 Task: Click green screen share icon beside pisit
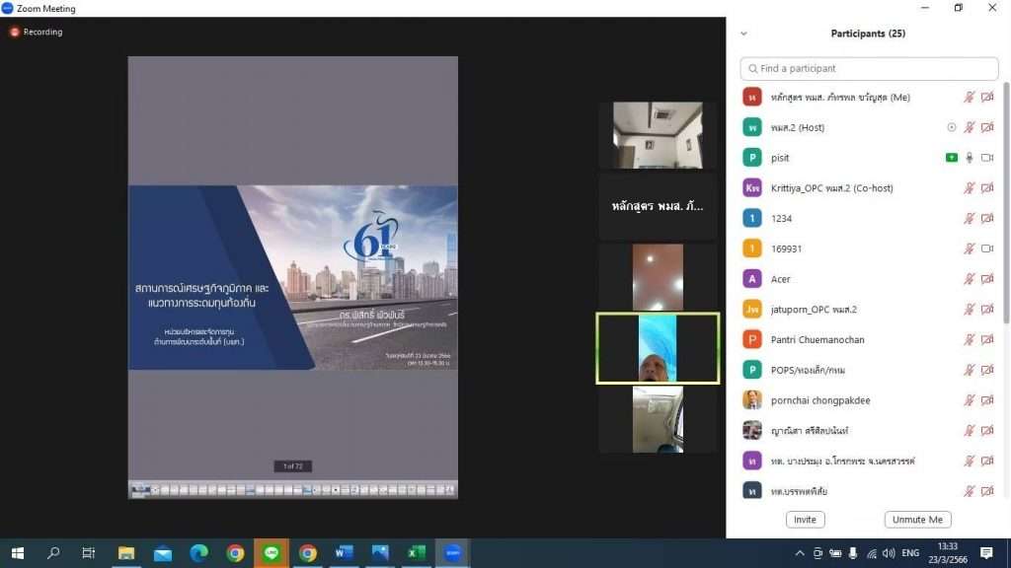[x=952, y=158]
